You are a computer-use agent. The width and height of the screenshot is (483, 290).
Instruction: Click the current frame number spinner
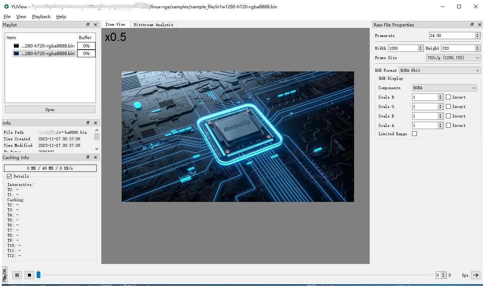[441, 275]
